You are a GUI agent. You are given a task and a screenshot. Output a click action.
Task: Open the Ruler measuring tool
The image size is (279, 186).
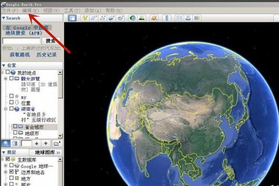pyautogui.click(x=167, y=18)
